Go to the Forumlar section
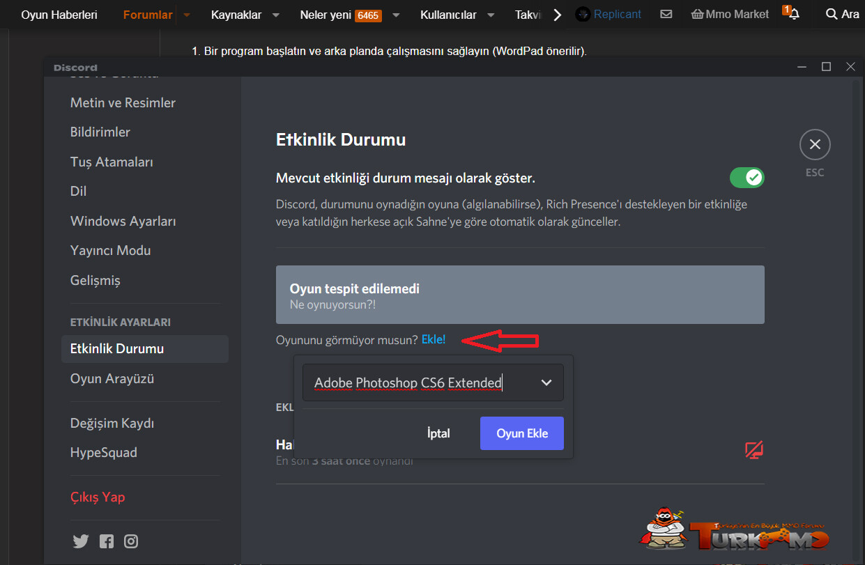Image resolution: width=865 pixels, height=565 pixels. pyautogui.click(x=148, y=15)
